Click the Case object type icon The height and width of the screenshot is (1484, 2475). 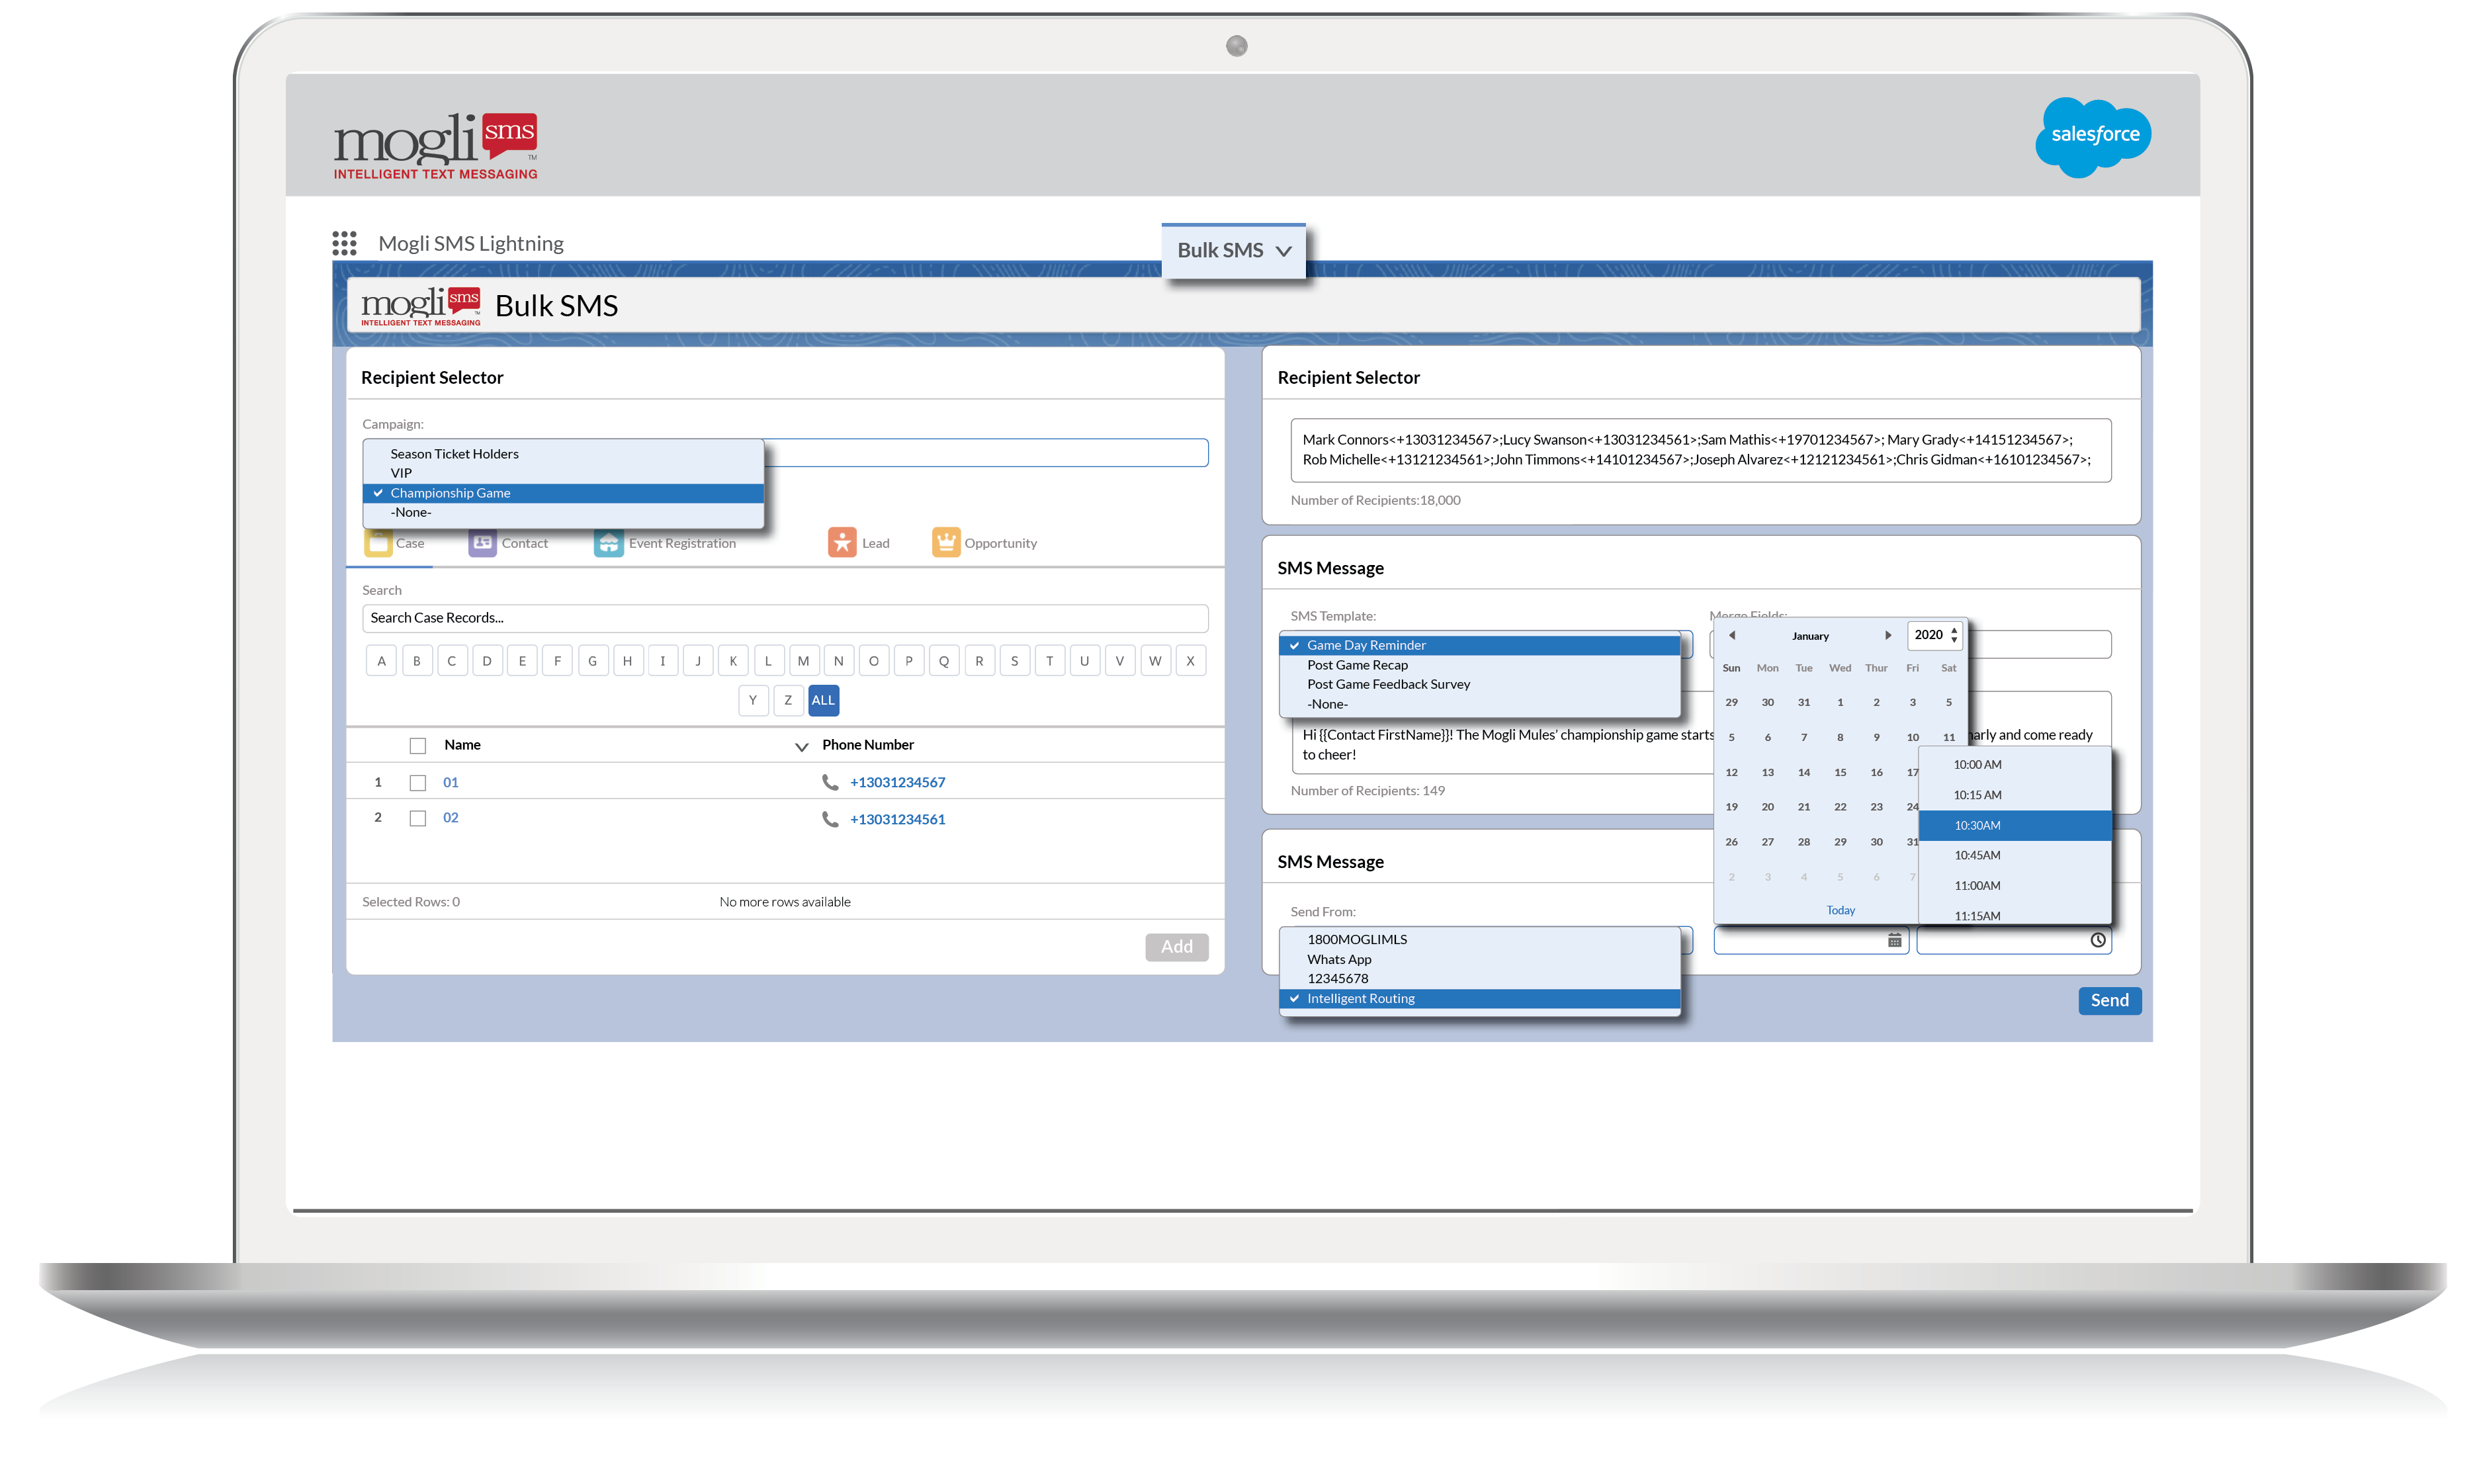[x=376, y=543]
